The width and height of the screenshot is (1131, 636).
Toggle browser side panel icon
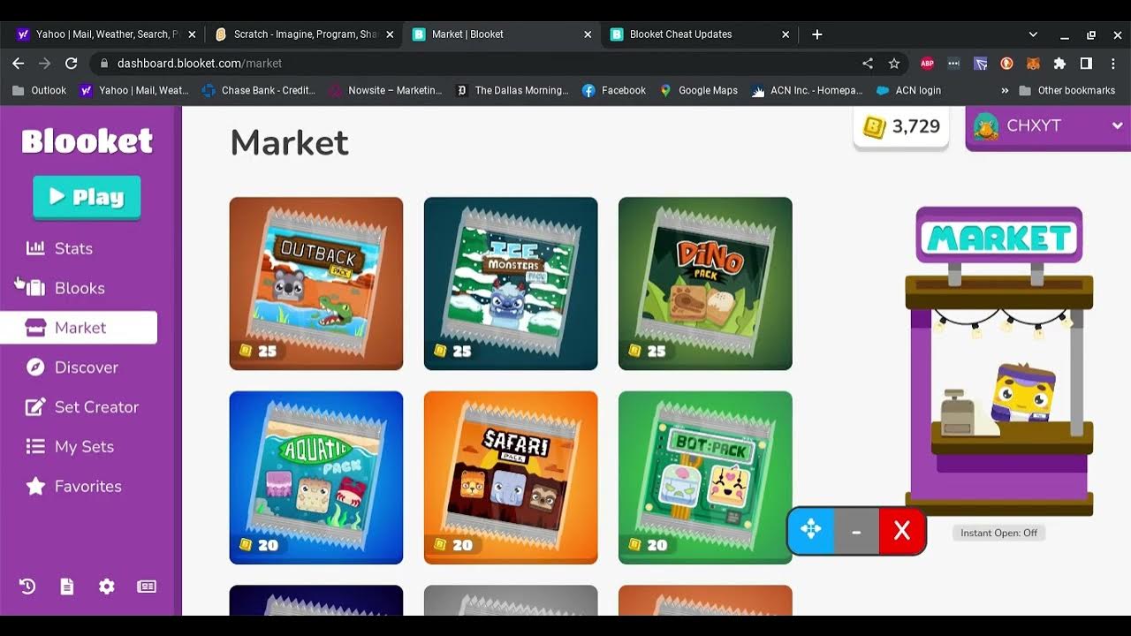pyautogui.click(x=1086, y=64)
